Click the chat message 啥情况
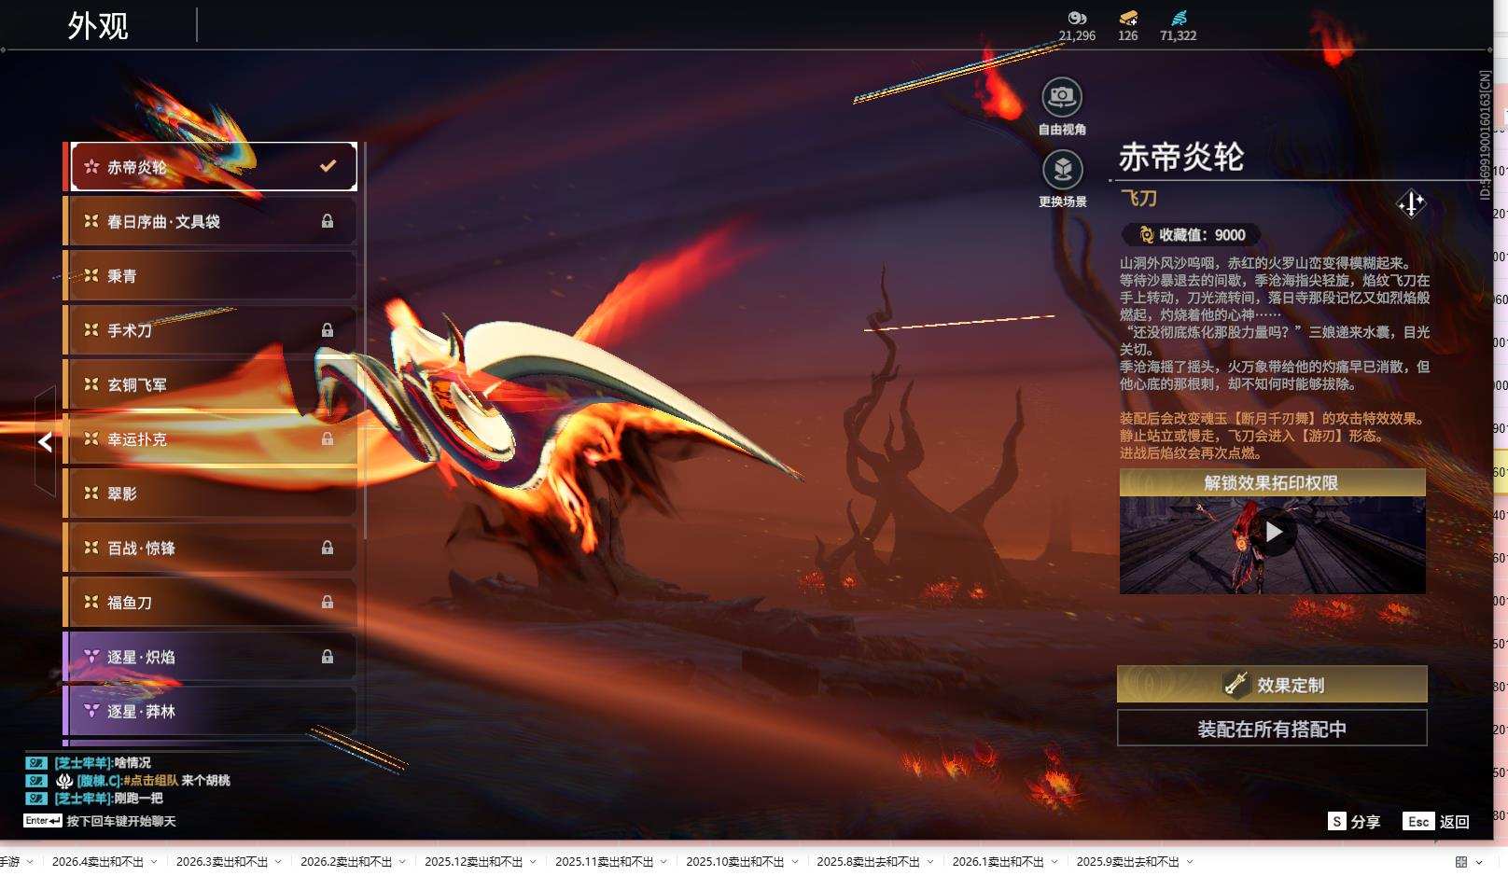This screenshot has width=1508, height=876. 133,763
